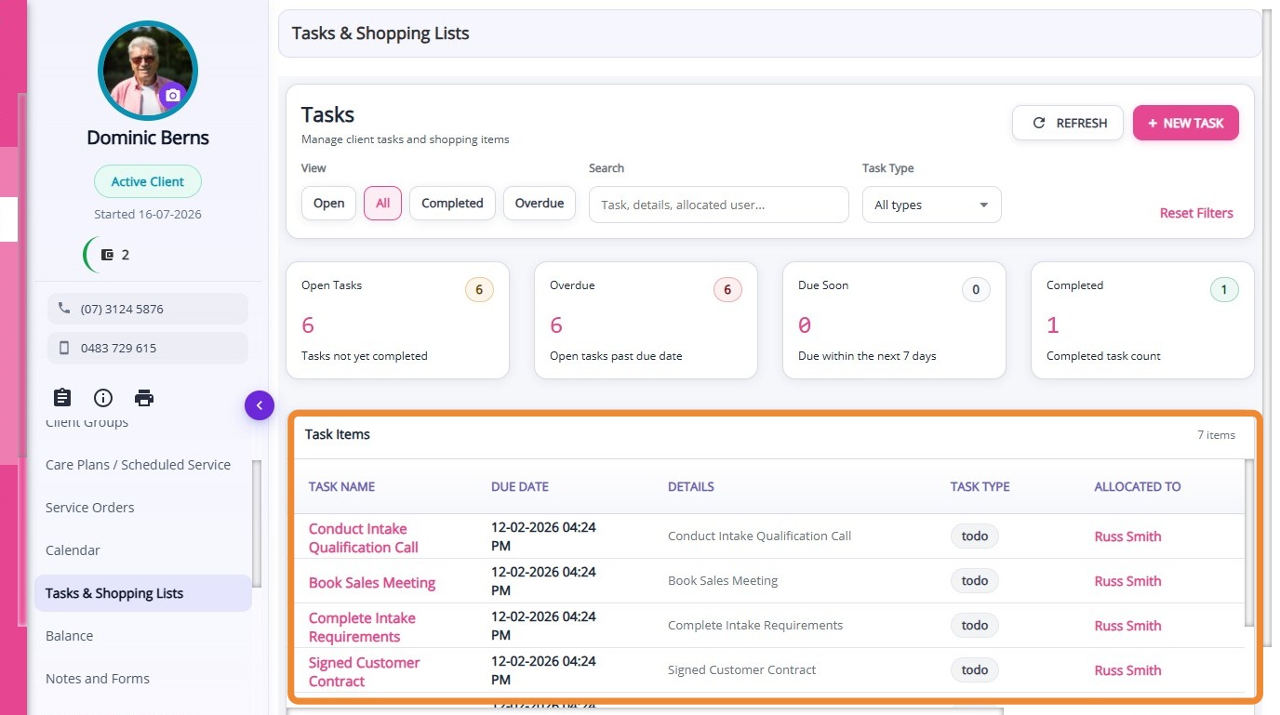Collapse sidebar with purple chevron button
Viewport: 1280px width, 715px height.
[260, 405]
